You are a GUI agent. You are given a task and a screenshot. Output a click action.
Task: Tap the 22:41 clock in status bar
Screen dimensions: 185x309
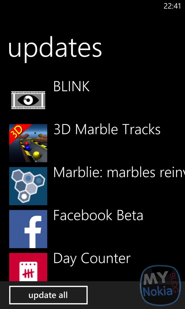click(172, 6)
